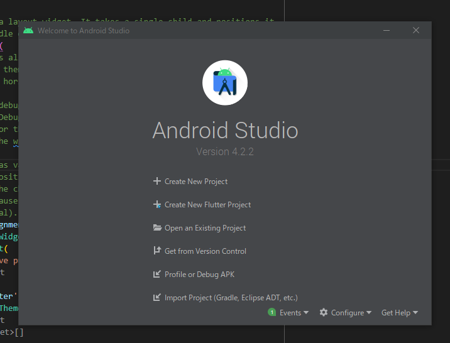The width and height of the screenshot is (450, 343).
Task: Choose Import Project (Gradle, Eclipse ADT, etc.)
Action: 231,298
